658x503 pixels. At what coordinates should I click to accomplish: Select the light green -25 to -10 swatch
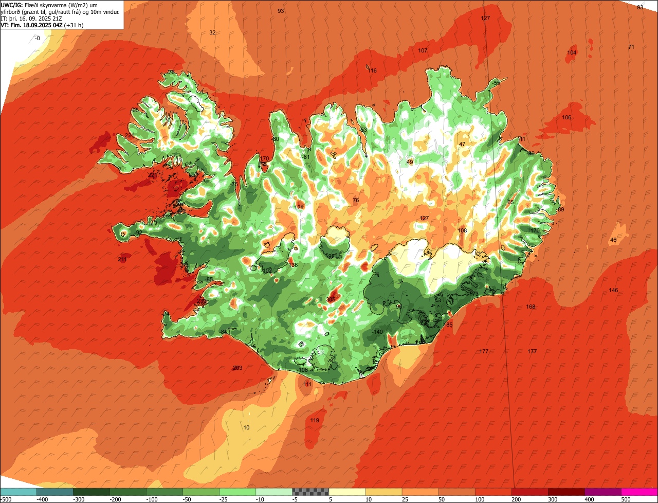coord(237,492)
